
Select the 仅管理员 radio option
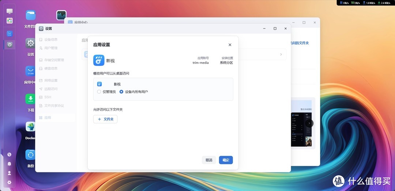click(99, 92)
